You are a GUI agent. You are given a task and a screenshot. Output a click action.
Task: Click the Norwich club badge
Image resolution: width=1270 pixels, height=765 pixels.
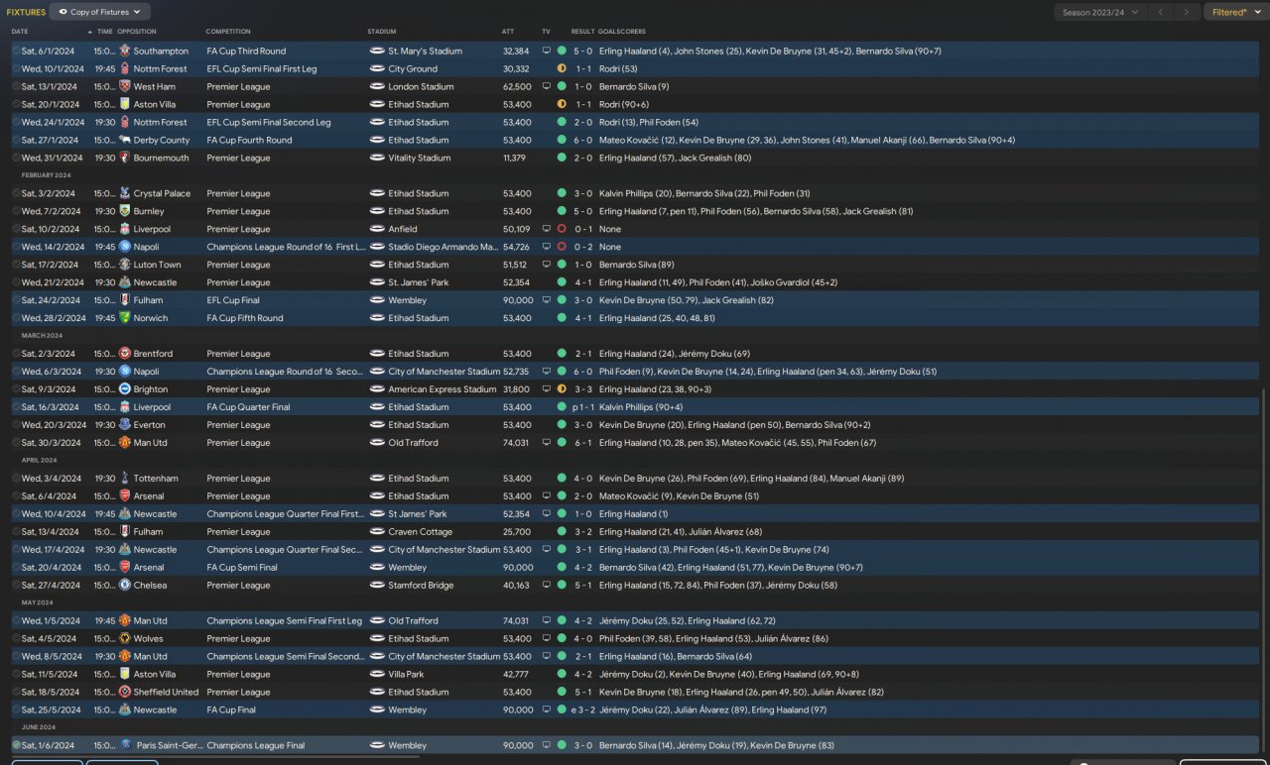tap(125, 318)
